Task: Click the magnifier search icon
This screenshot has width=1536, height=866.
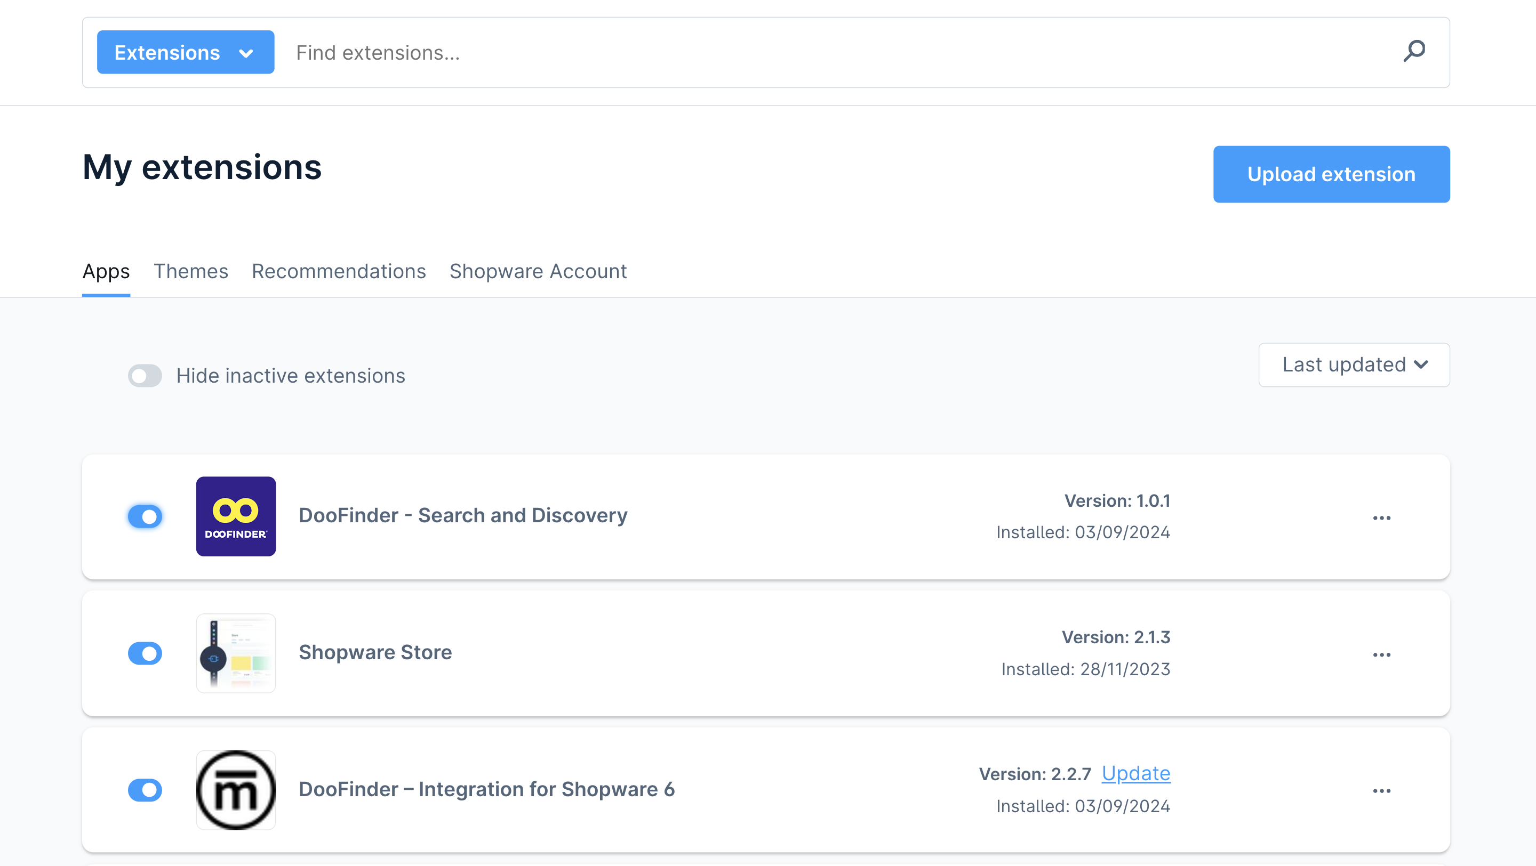Action: click(x=1414, y=52)
